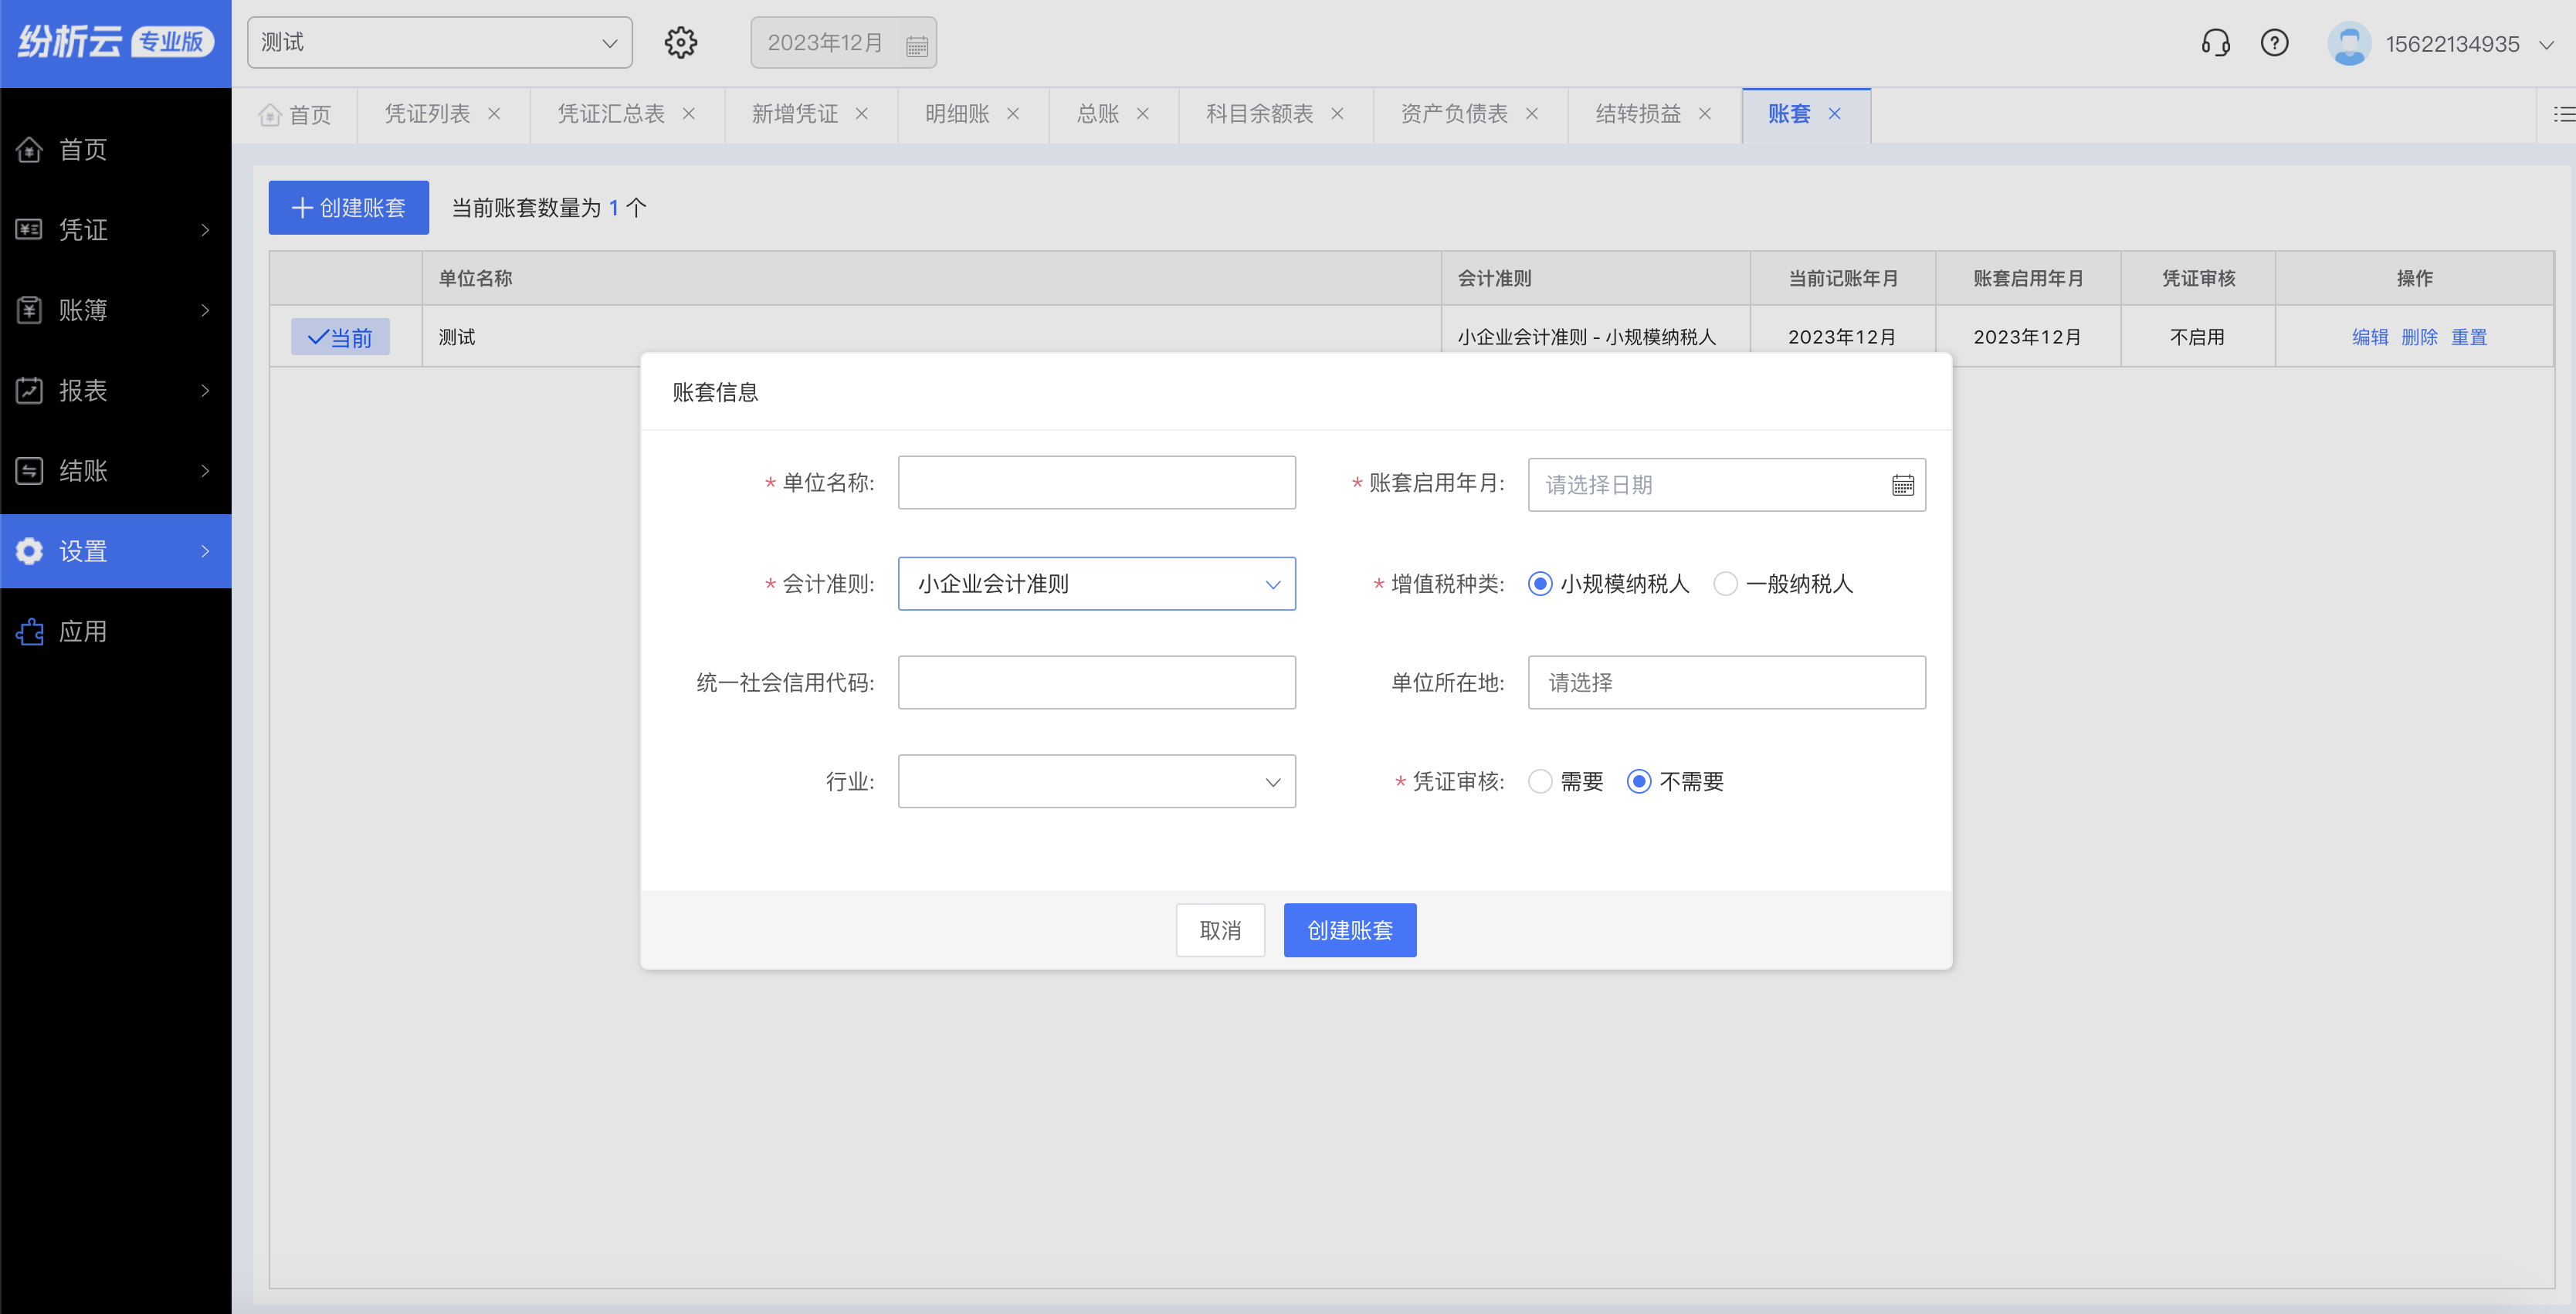The image size is (2576, 1314).
Task: Click the 应用 puzzle icon in sidebar
Action: pos(29,632)
